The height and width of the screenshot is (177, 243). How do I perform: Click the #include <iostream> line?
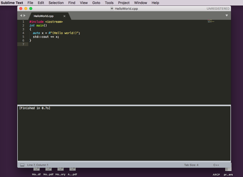point(46,22)
